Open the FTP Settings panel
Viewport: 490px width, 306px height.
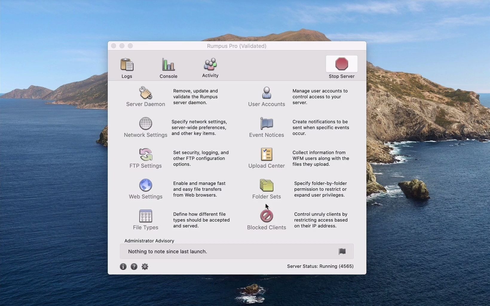click(146, 158)
